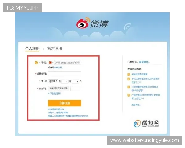This screenshot has height=148, width=185.
Task: Click the yellow circle icon beside 手机
Action: (36, 63)
